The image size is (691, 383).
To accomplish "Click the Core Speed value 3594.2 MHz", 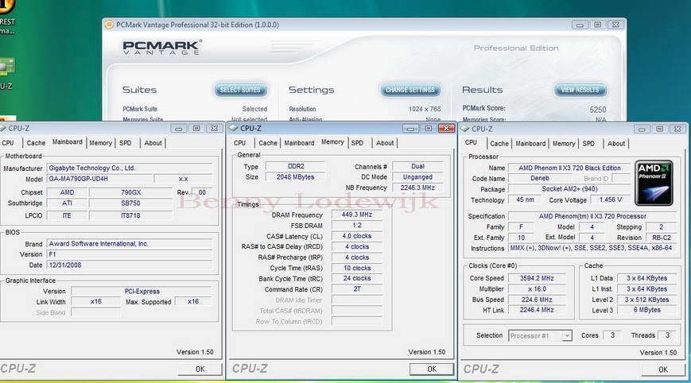I will pos(536,278).
